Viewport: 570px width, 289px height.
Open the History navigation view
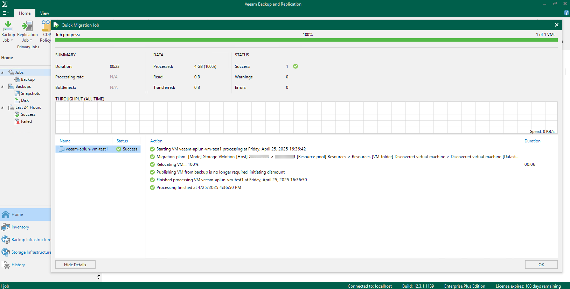coord(25,265)
